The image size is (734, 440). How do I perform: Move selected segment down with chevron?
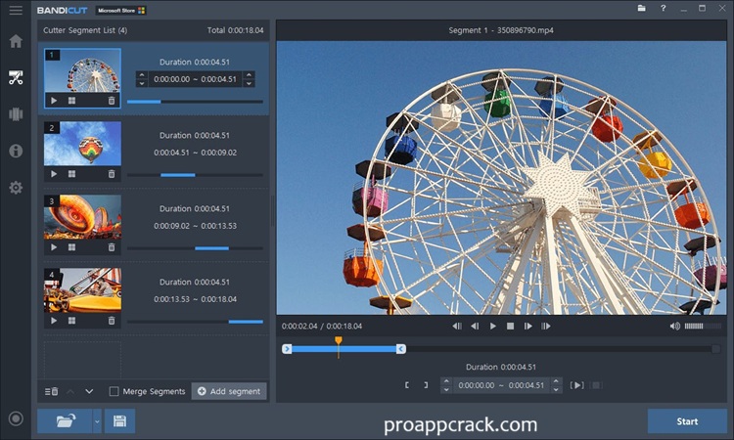89,391
